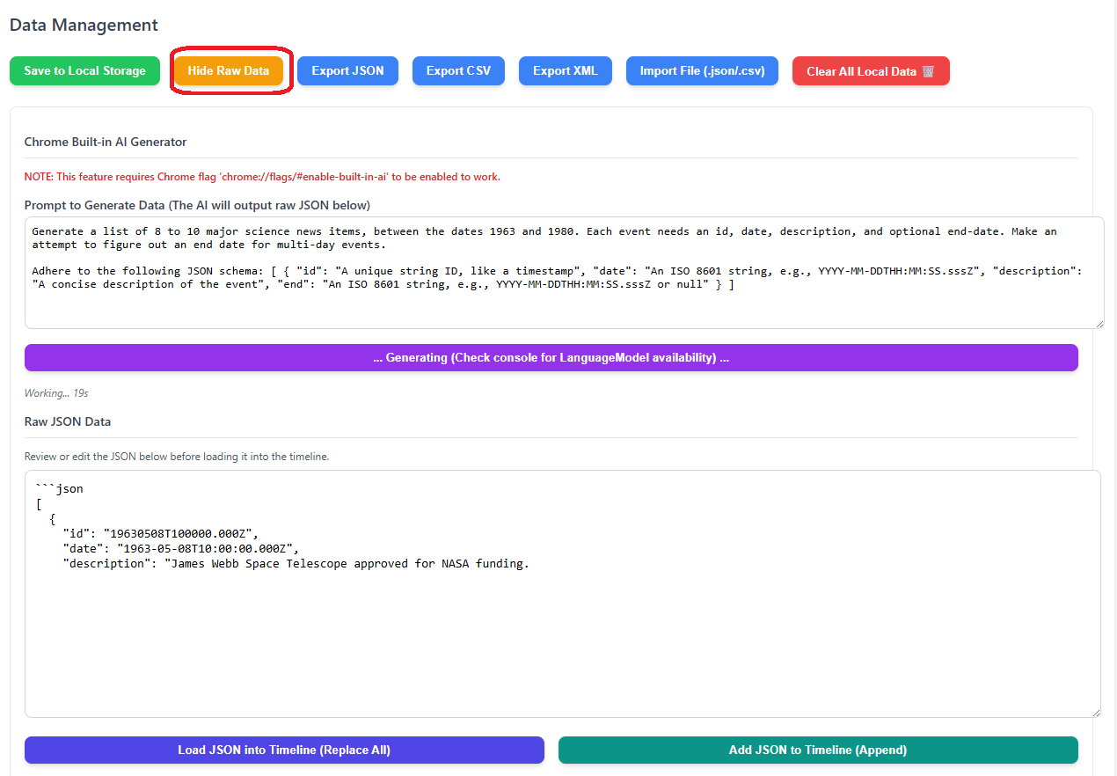Click the Export CSV button

[x=458, y=71]
